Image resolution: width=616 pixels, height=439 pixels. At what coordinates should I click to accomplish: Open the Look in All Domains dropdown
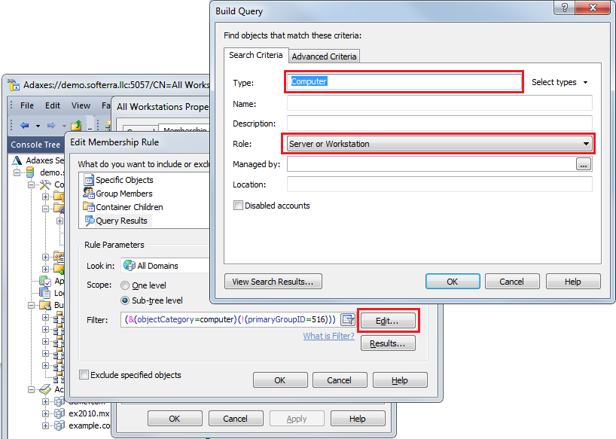(165, 266)
